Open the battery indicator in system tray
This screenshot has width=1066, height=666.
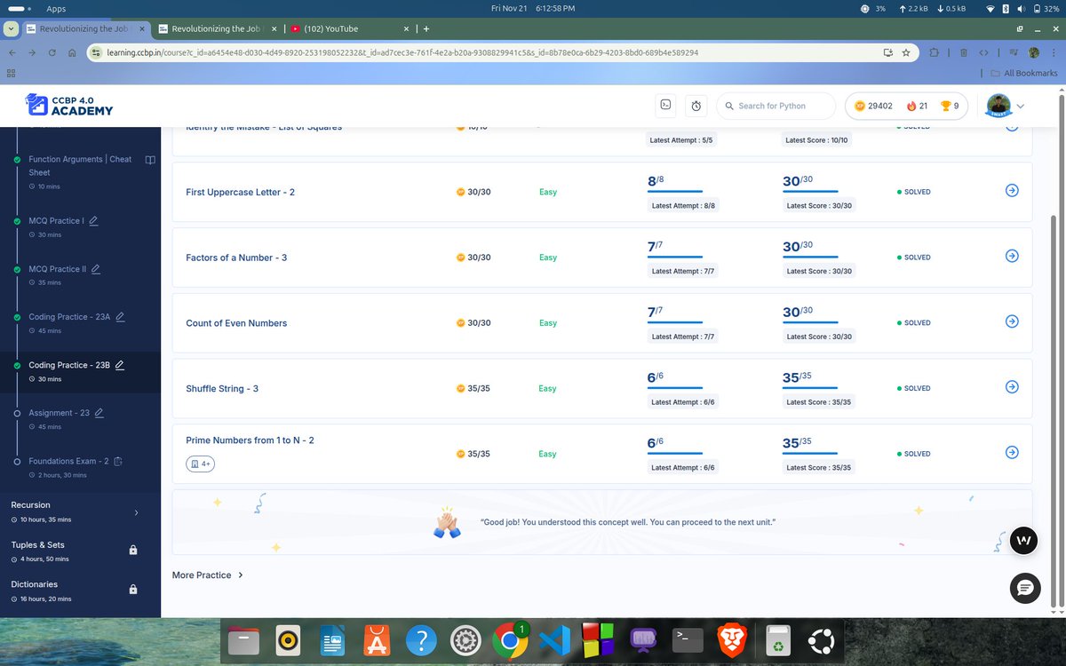(x=1046, y=8)
